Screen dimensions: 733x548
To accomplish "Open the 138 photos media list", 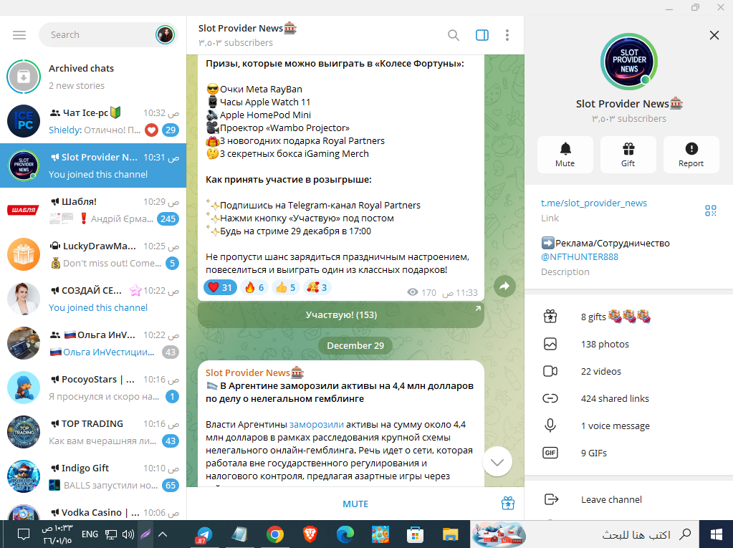I will click(x=629, y=345).
